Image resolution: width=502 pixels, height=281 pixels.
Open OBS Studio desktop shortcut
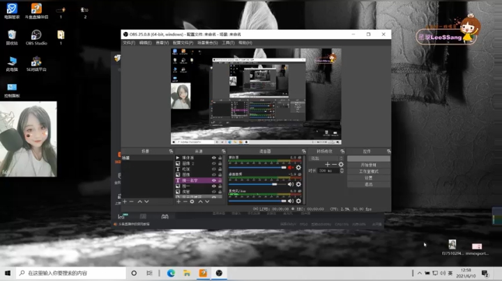36,38
